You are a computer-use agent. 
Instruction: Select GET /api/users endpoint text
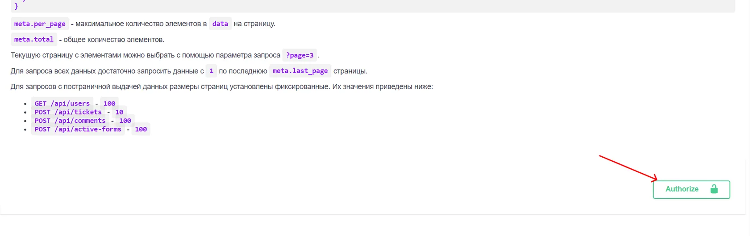[x=62, y=103]
